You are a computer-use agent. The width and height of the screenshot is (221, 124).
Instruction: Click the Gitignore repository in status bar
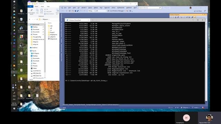pyautogui.click(x=185, y=108)
